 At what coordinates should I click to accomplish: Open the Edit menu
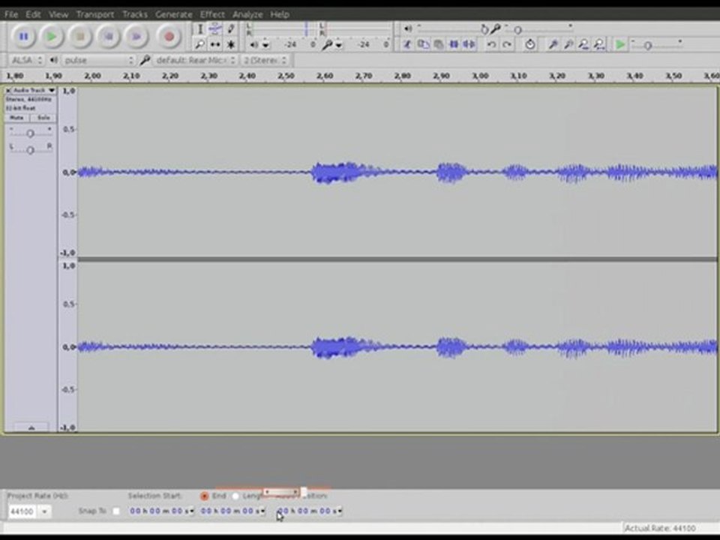(33, 14)
